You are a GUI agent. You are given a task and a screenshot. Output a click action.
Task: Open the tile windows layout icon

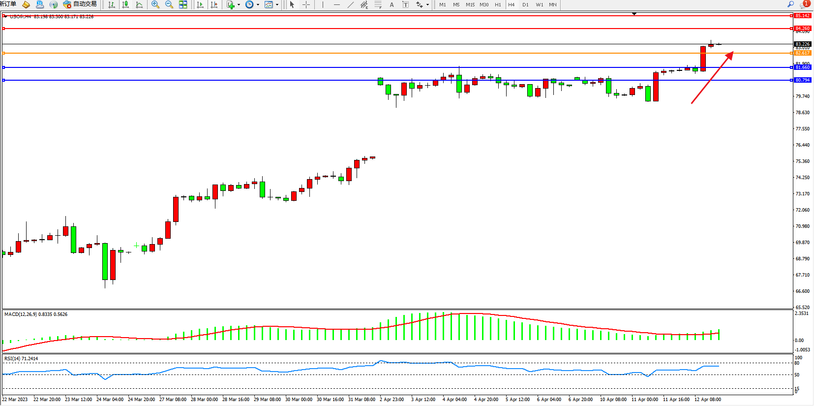[183, 4]
